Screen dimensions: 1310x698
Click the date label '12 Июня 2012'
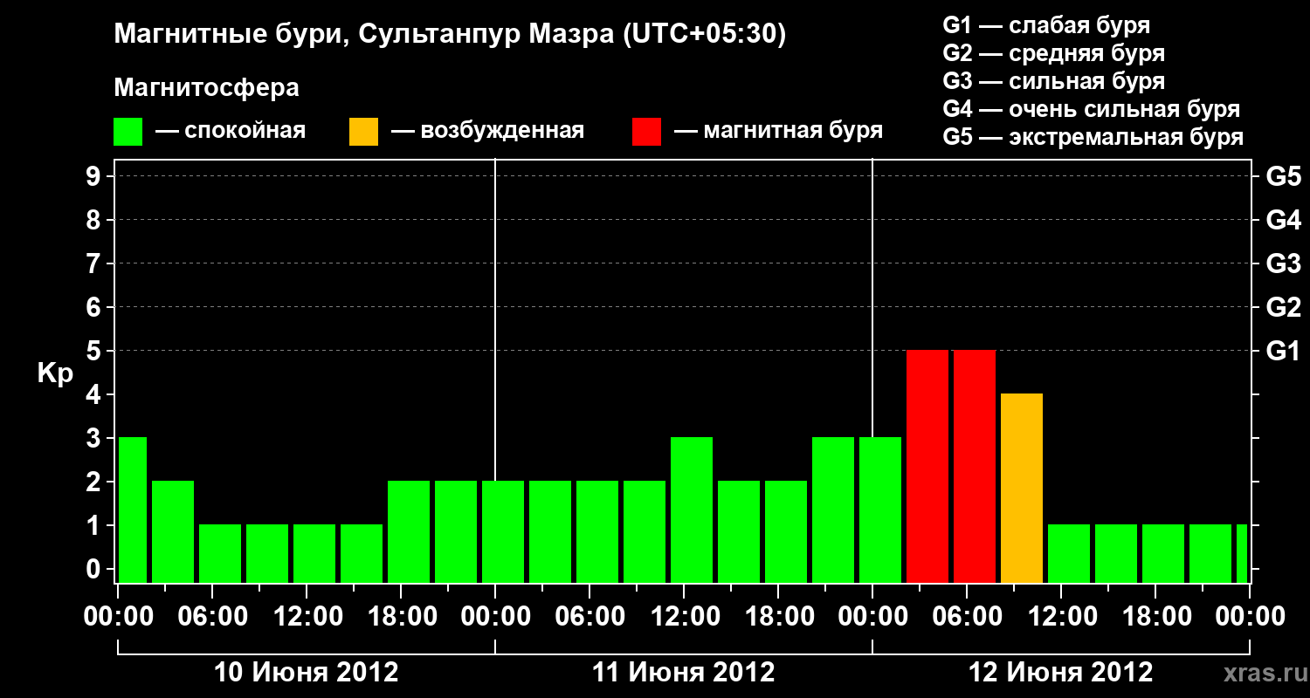(x=1061, y=673)
